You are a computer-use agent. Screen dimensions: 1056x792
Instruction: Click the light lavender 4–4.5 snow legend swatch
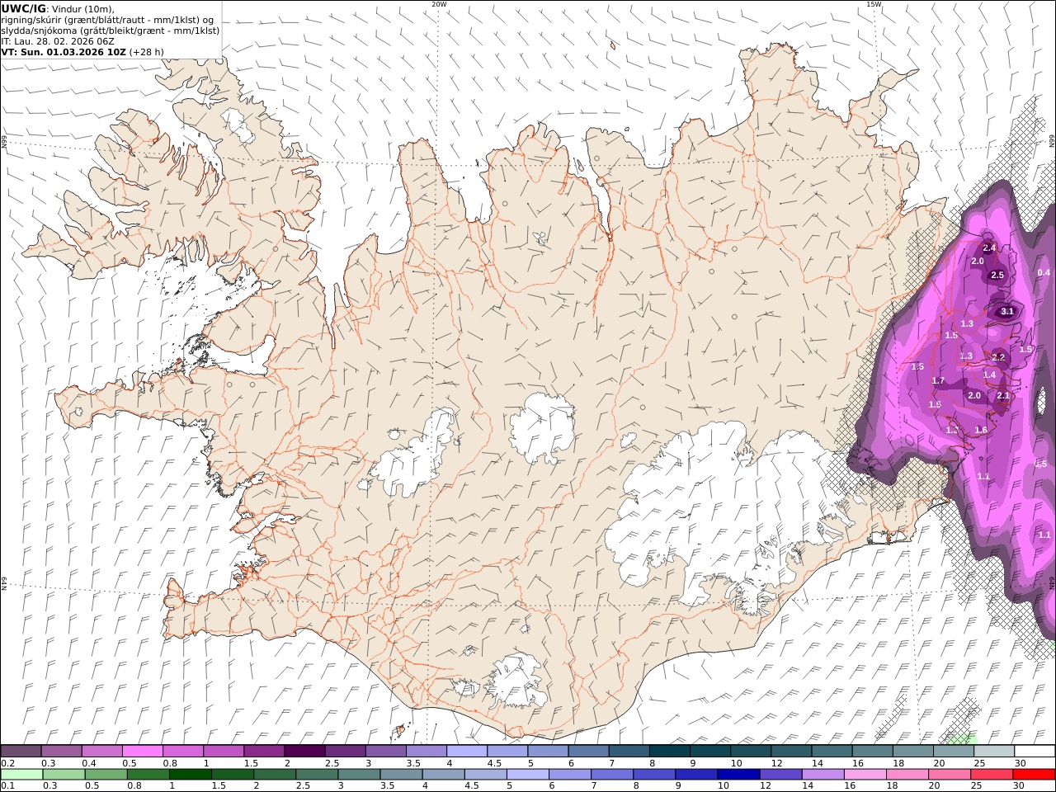pyautogui.click(x=467, y=752)
